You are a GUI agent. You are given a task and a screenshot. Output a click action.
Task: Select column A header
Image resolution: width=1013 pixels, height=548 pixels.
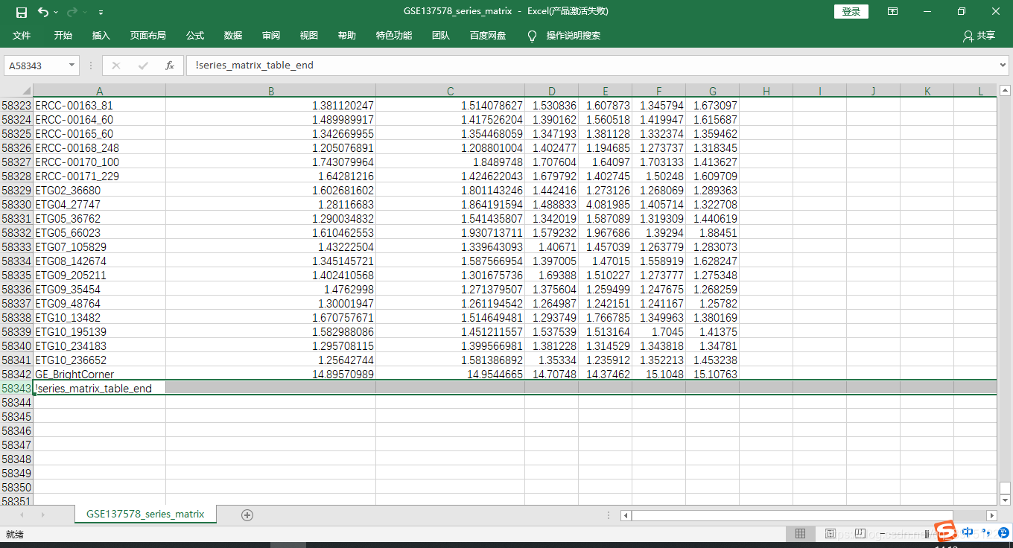pos(100,91)
